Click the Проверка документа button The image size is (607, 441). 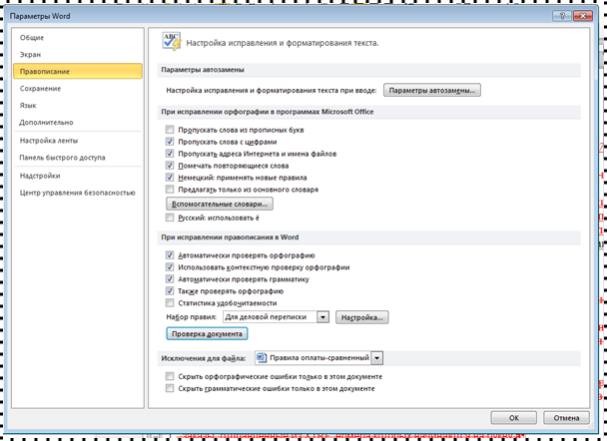click(x=207, y=334)
